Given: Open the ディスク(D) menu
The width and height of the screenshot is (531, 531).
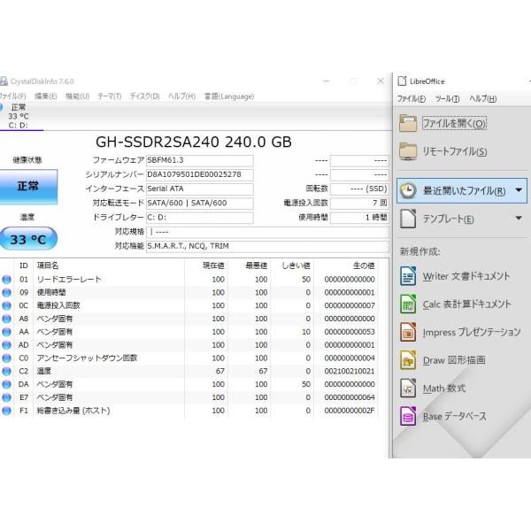Looking at the screenshot, I should tap(144, 96).
